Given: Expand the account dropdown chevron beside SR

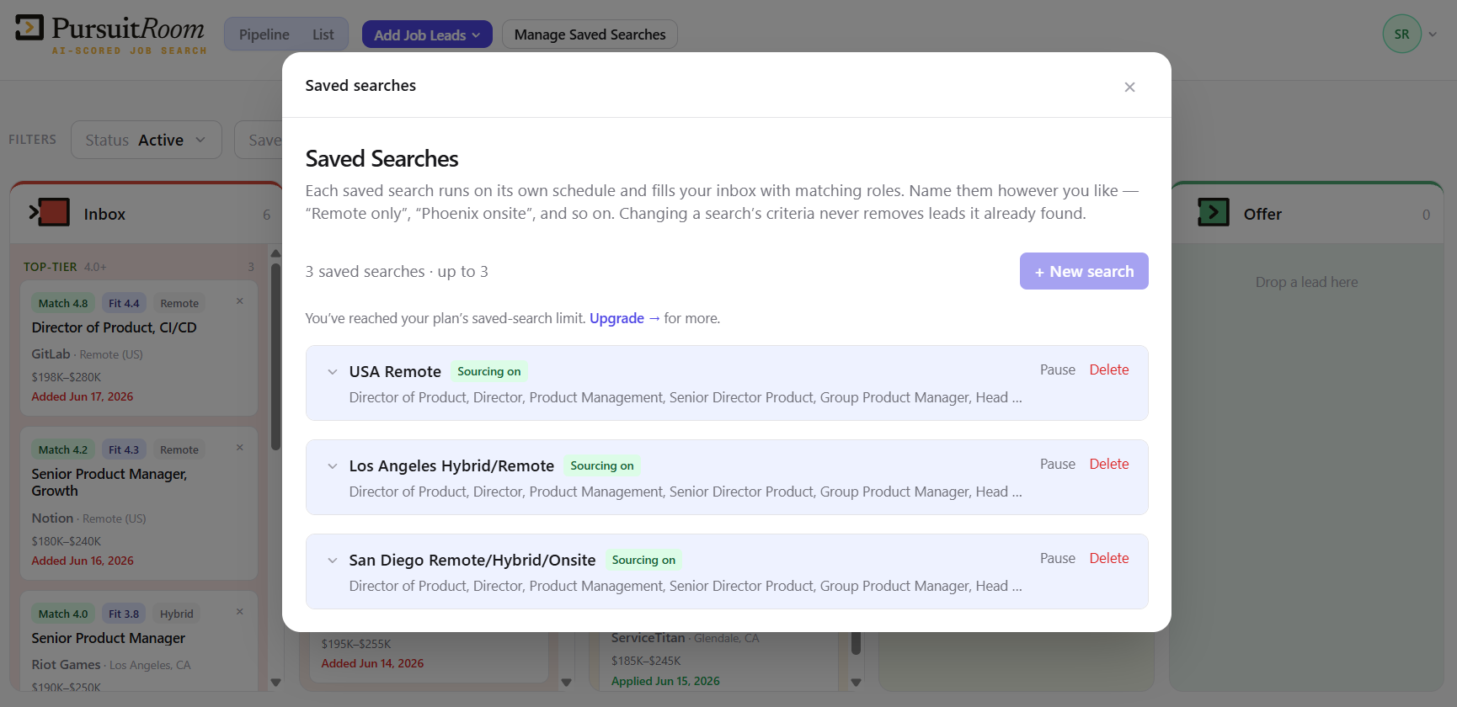Looking at the screenshot, I should [x=1433, y=35].
